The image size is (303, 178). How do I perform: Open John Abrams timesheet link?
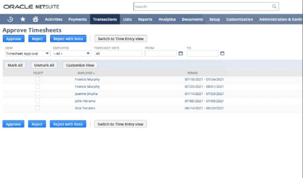(85, 101)
